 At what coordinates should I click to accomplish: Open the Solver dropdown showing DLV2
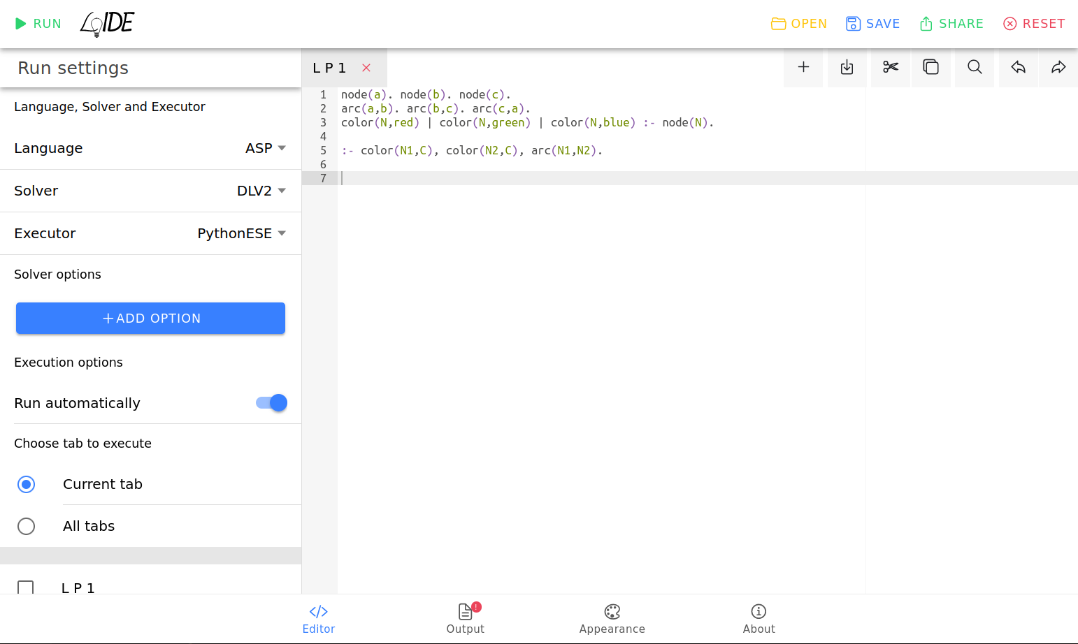(x=261, y=190)
